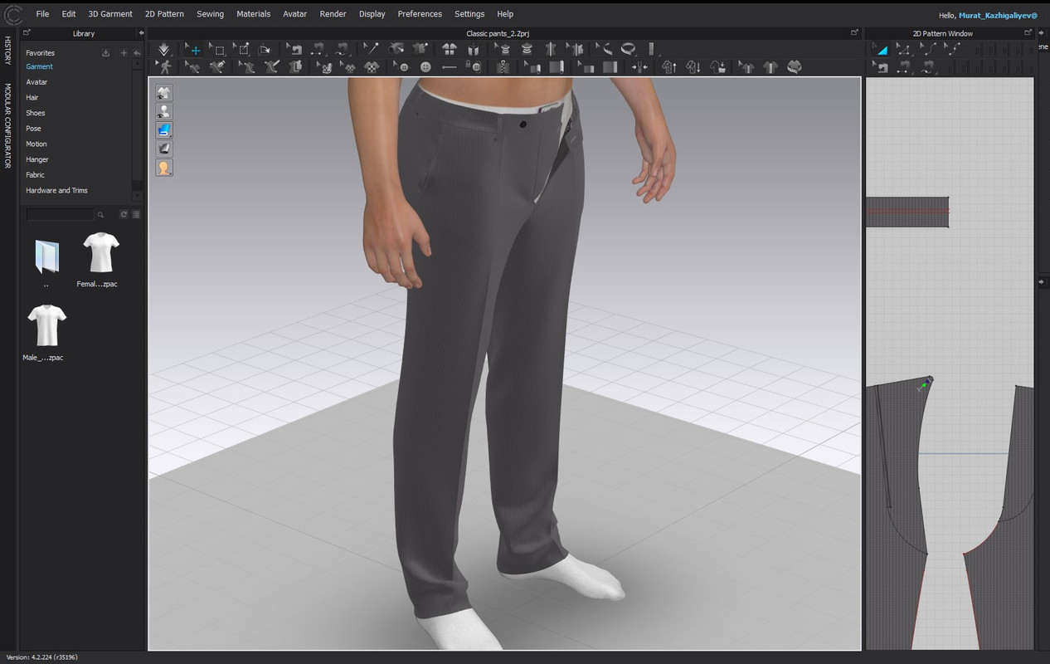Screen dimensions: 1050x664
Task: Click the Library search field
Action: pos(61,214)
